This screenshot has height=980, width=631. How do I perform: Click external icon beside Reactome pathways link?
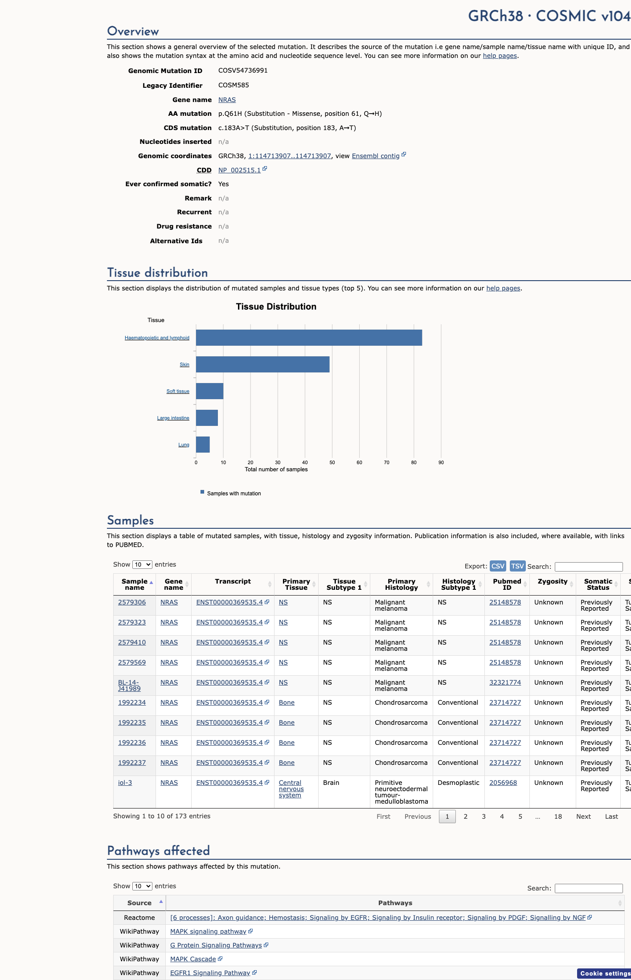[590, 917]
